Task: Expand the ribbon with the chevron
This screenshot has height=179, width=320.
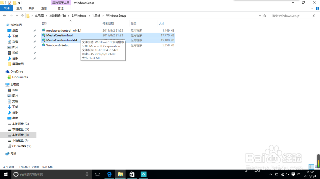Action: (x=312, y=8)
